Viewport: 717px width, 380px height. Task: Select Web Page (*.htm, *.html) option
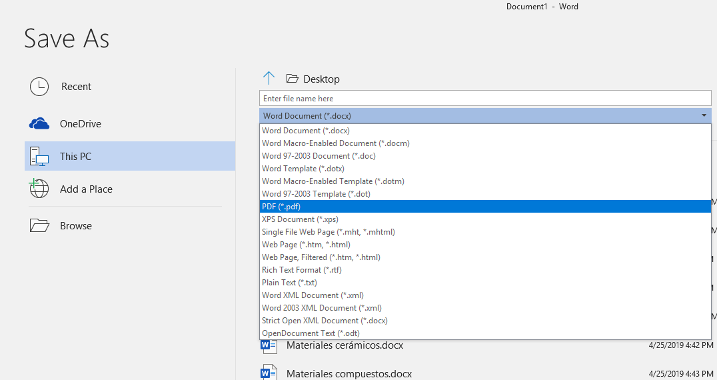(x=485, y=245)
